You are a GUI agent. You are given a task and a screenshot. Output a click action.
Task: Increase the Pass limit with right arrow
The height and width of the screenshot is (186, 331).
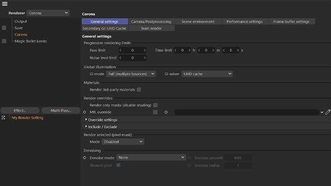[x=144, y=50]
